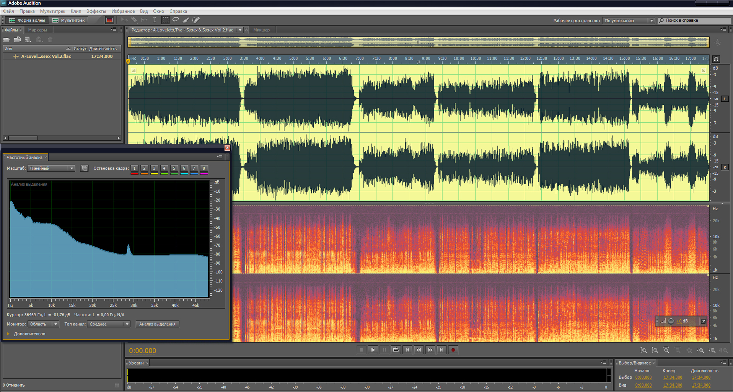This screenshot has height=392, width=733.
Task: Choose the Time Selection tool
Action: point(155,20)
